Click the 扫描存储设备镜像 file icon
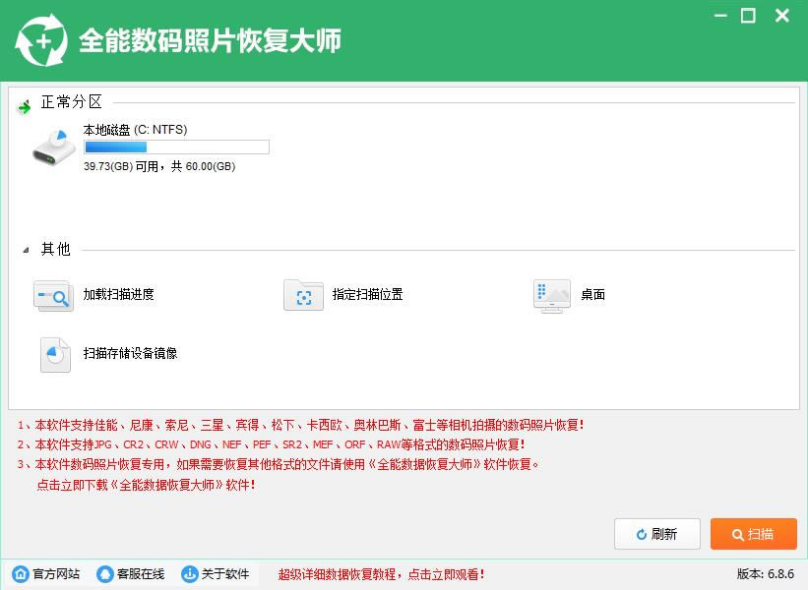Viewport: 808px width, 590px height. (x=55, y=355)
